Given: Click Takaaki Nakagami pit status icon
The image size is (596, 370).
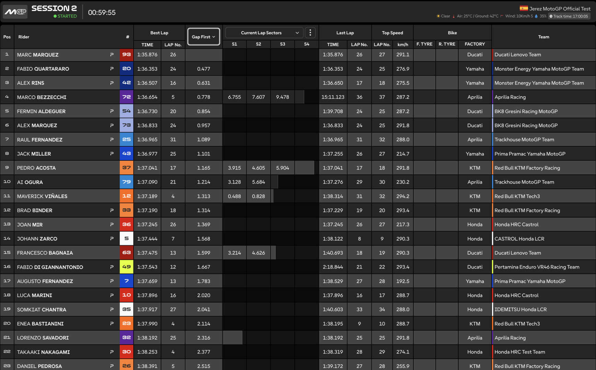Looking at the screenshot, I should tap(112, 352).
